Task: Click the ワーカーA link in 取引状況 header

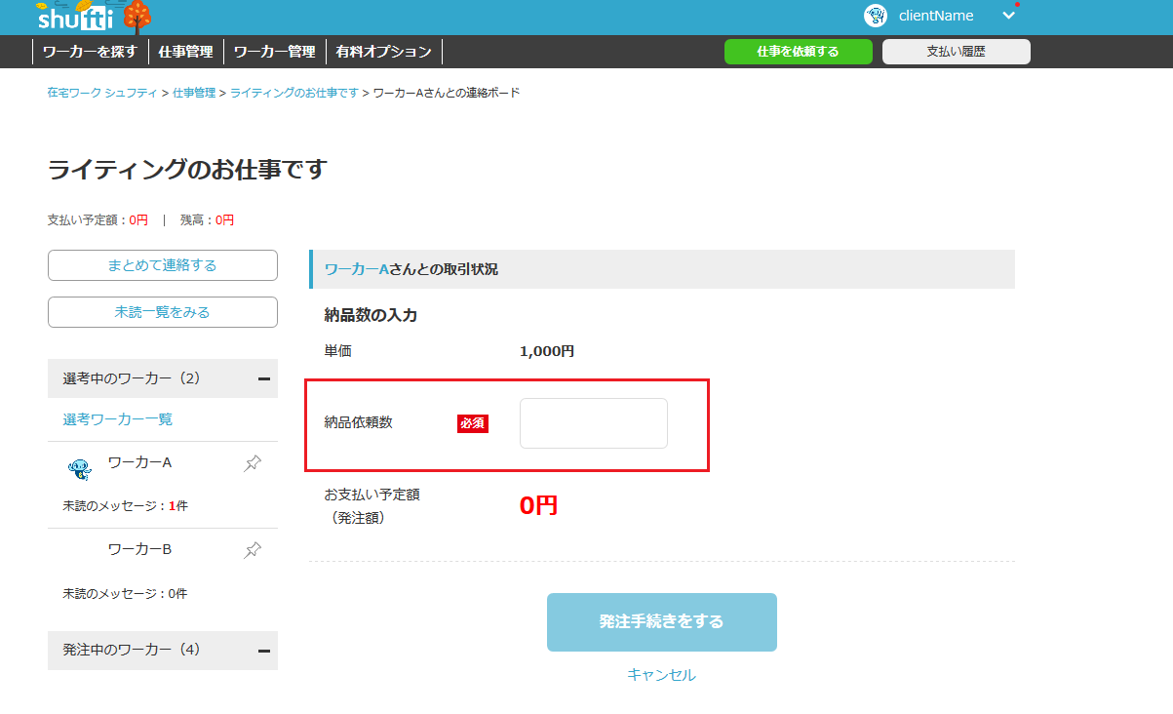Action: tap(357, 269)
